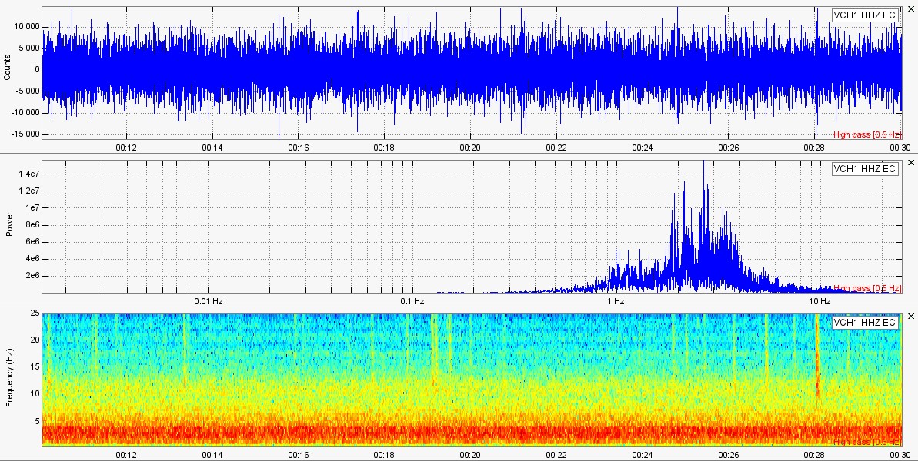Image resolution: width=918 pixels, height=461 pixels.
Task: Click the 5 tick on the spectrogram frequency axis
Action: point(36,421)
